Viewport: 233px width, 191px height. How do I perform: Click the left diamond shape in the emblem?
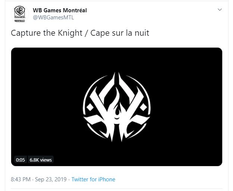(x=89, y=107)
